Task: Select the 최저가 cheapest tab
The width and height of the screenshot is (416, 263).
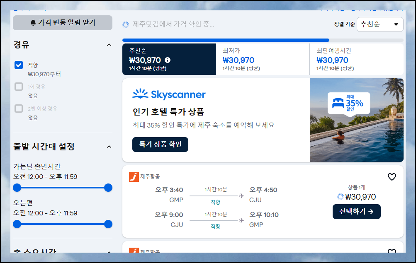Action: pyautogui.click(x=263, y=59)
